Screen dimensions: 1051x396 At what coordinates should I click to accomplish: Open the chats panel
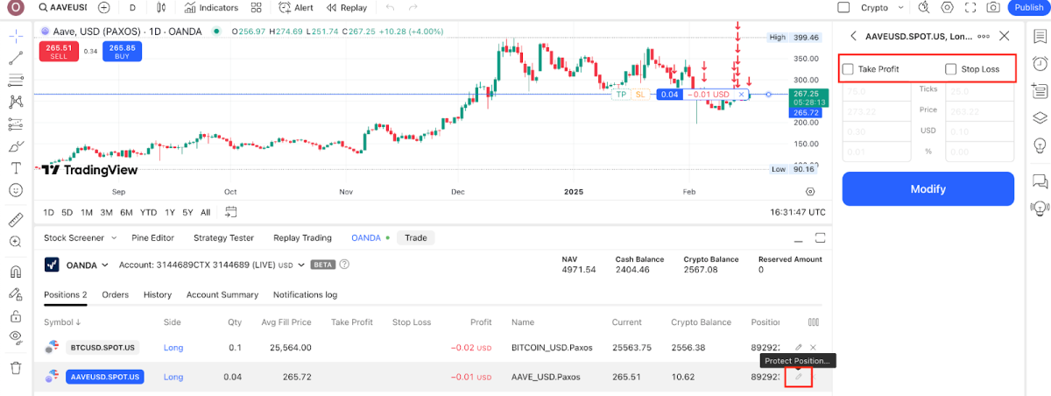click(x=1040, y=181)
